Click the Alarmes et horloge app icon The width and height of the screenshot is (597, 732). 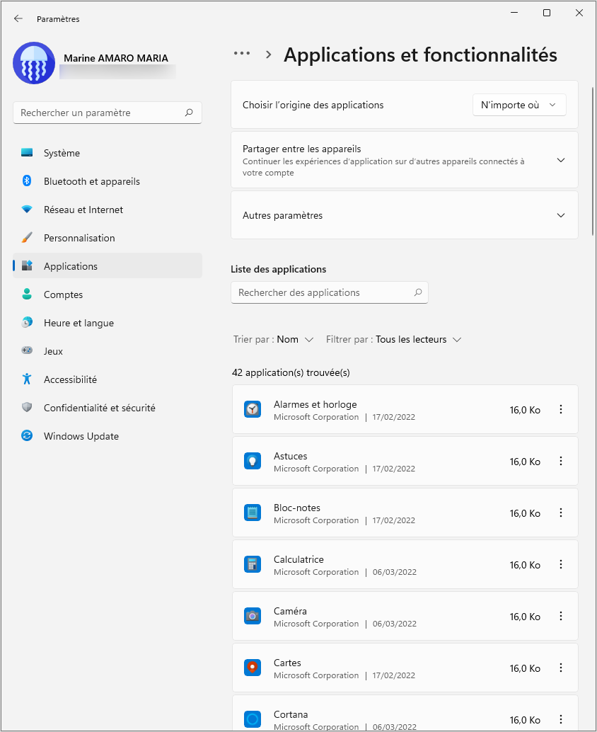coord(253,409)
